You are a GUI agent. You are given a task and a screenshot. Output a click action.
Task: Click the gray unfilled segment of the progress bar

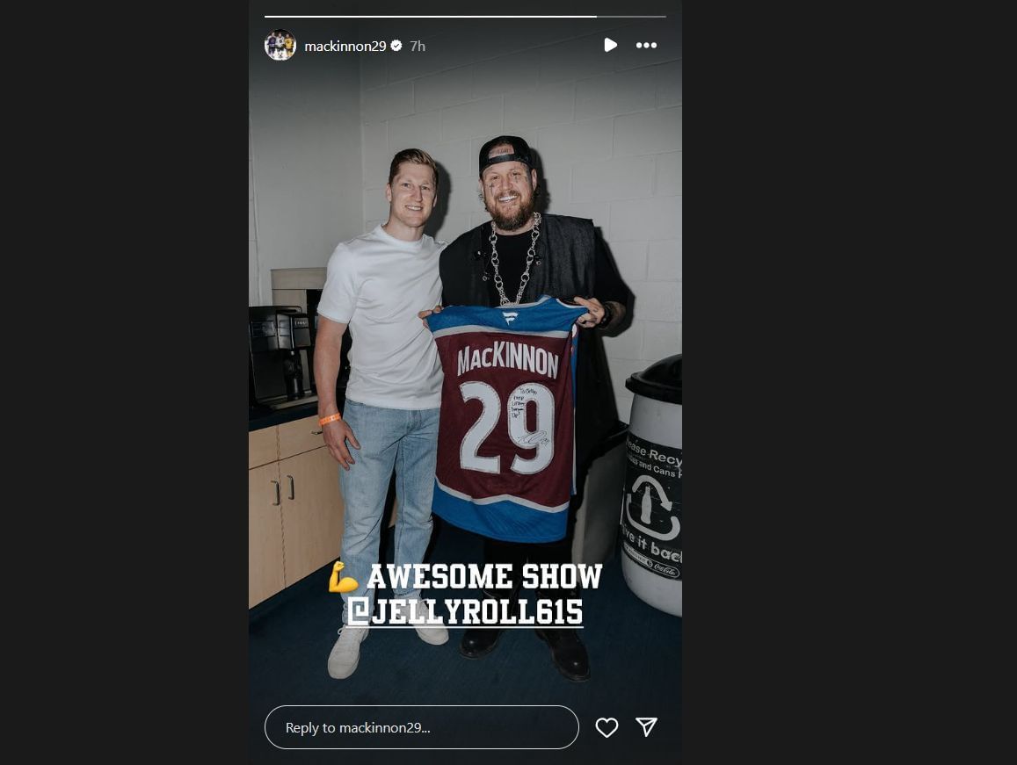[x=633, y=15]
